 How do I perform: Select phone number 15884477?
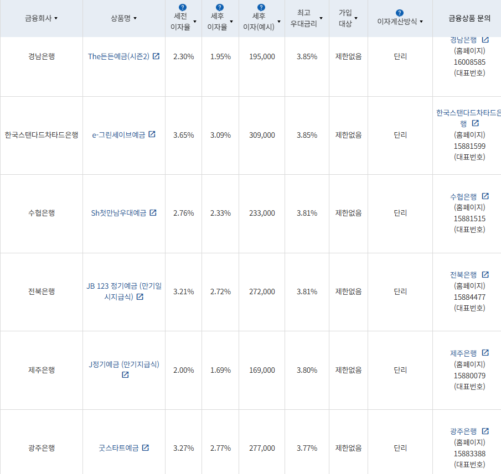(469, 297)
